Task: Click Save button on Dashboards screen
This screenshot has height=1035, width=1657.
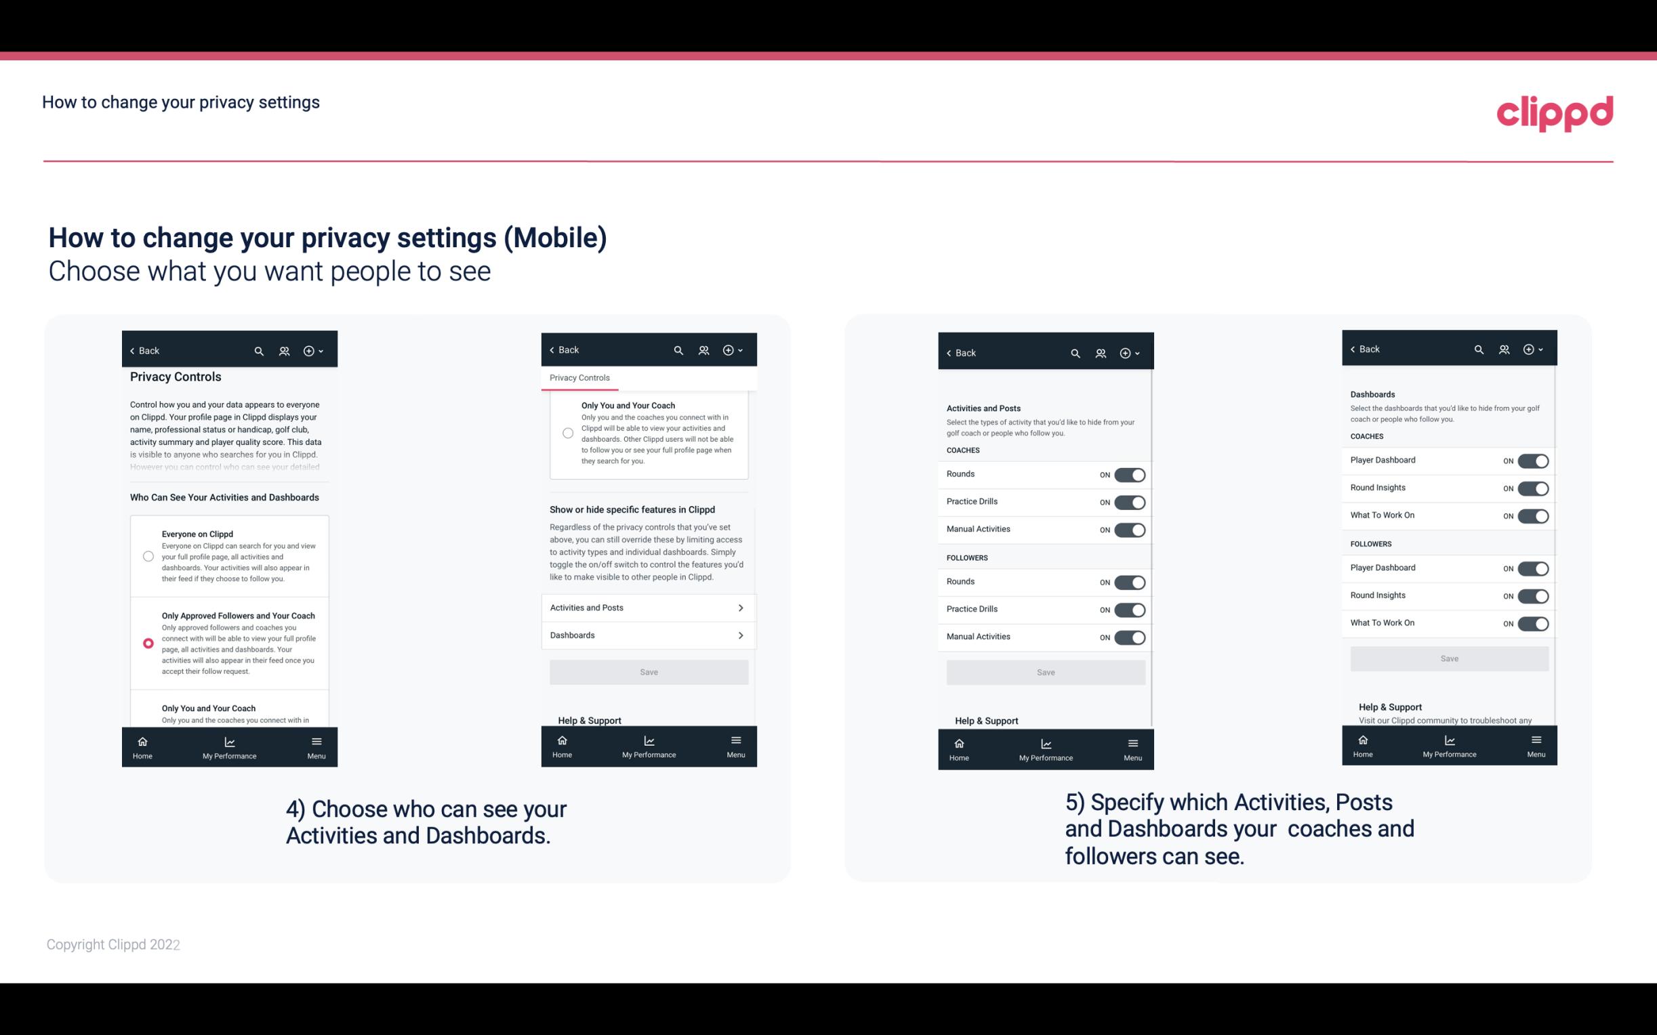Action: click(1450, 658)
